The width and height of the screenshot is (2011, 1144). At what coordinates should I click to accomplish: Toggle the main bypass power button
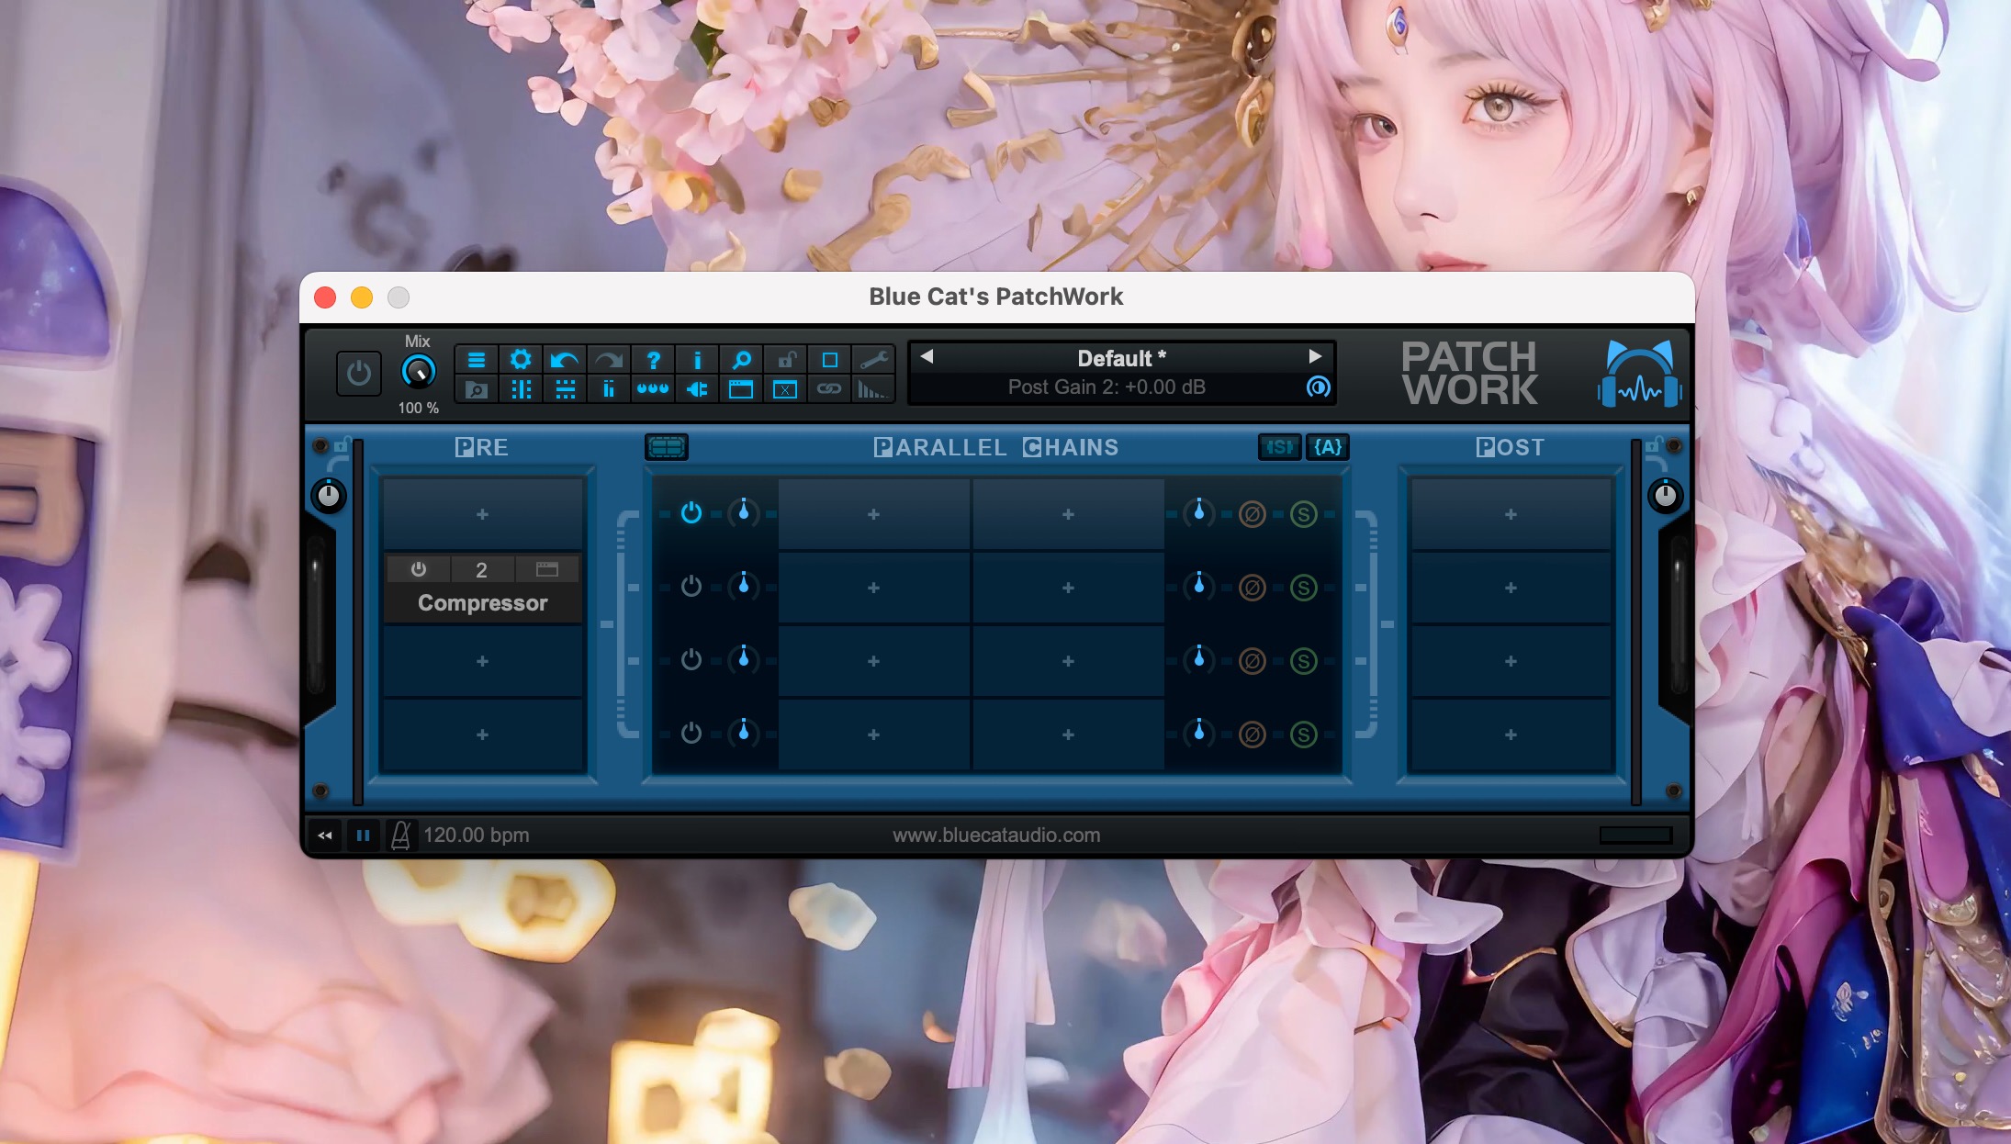[359, 374]
